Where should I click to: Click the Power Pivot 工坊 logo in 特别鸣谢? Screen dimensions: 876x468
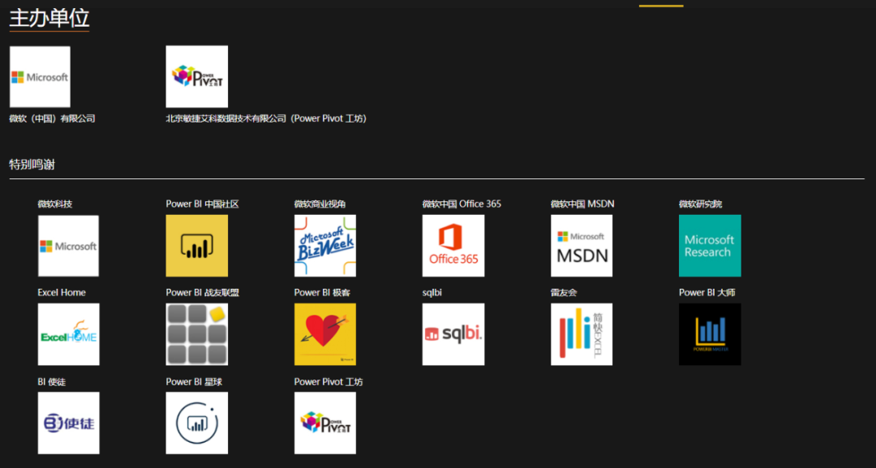point(325,423)
